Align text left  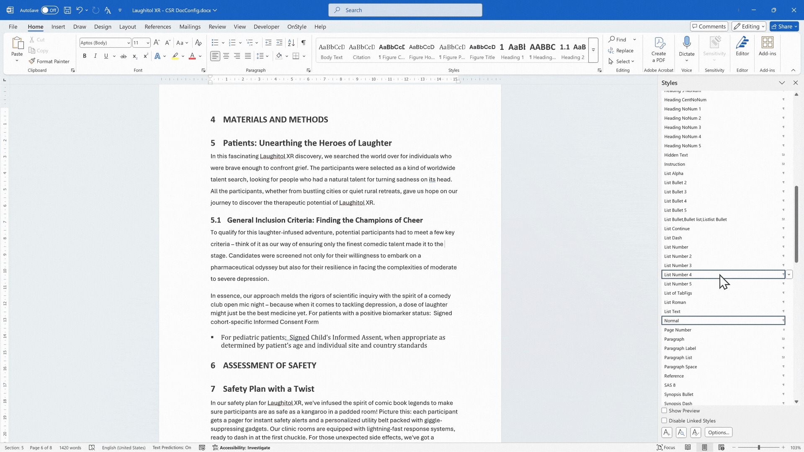tap(215, 56)
